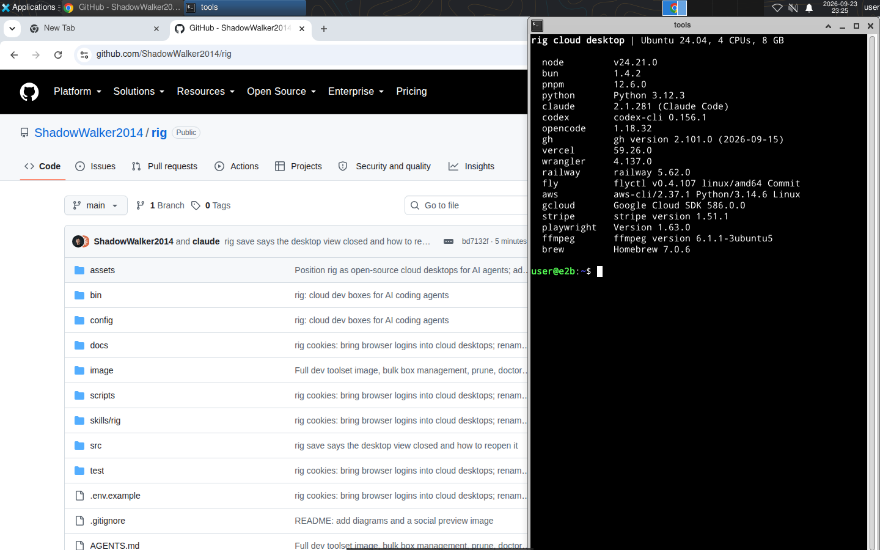Click file icon beside .gitignore

79,521
